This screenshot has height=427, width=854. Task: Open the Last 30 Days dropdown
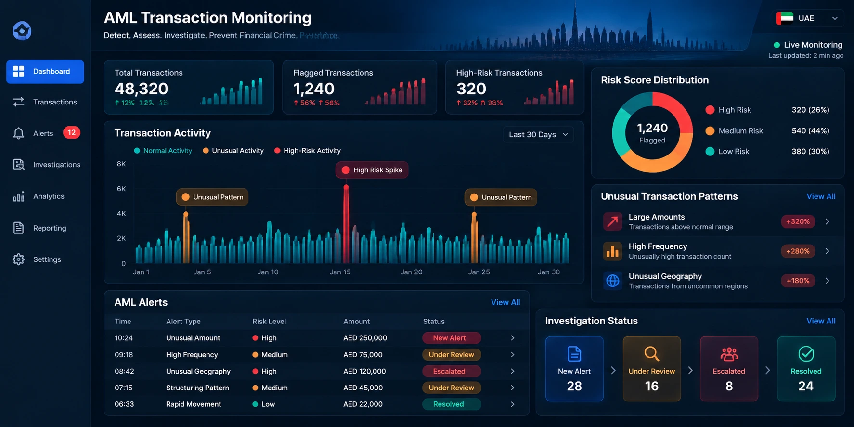(538, 135)
